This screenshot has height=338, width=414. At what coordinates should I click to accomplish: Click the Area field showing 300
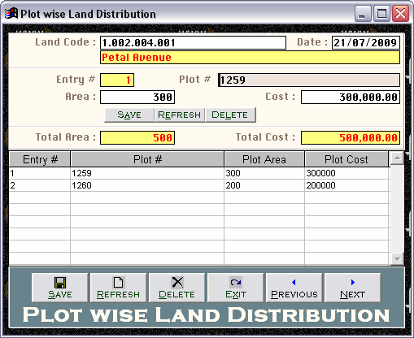click(137, 97)
